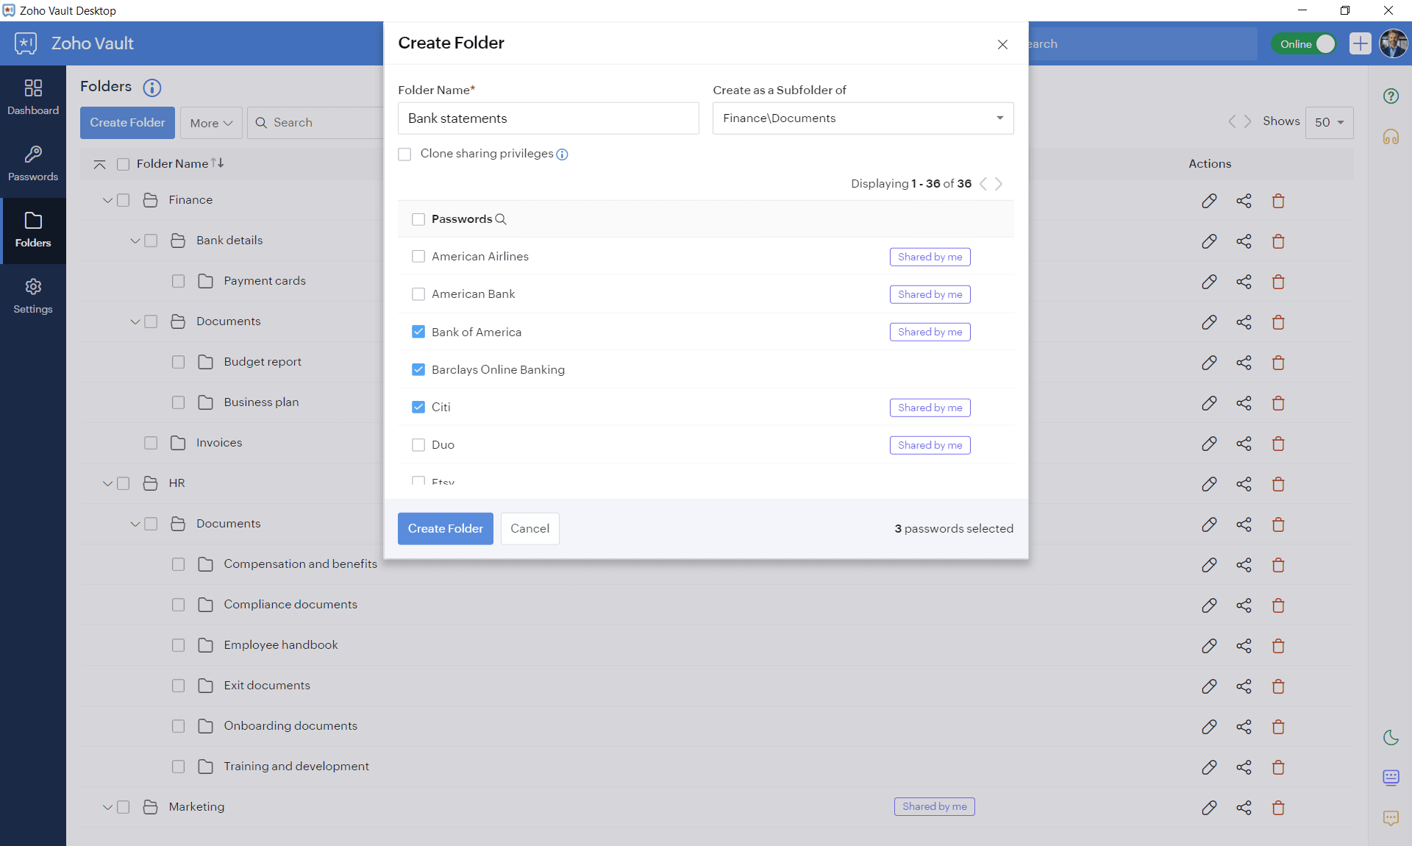This screenshot has width=1412, height=846.
Task: Click the add plus icon in header
Action: 1360,43
